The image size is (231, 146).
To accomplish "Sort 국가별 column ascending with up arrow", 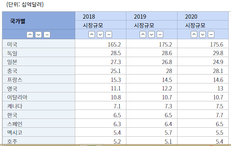I will pyautogui.click(x=30, y=35).
